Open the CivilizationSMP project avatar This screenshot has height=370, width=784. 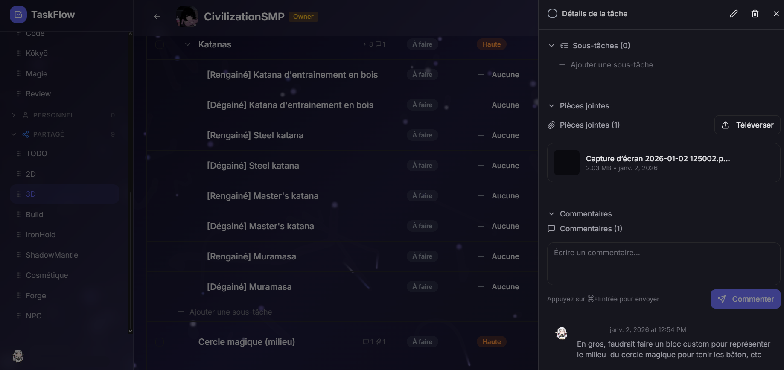coord(187,17)
